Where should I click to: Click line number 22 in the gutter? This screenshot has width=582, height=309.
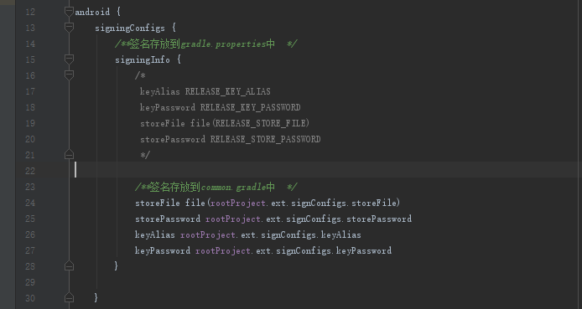point(30,171)
